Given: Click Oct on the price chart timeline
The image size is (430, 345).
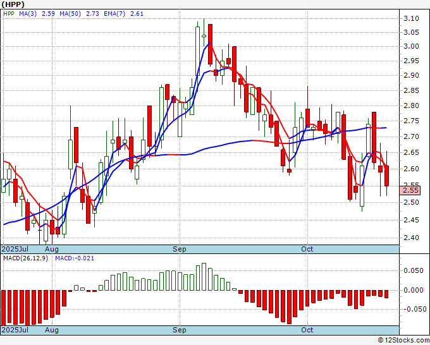Looking at the screenshot, I should (307, 249).
